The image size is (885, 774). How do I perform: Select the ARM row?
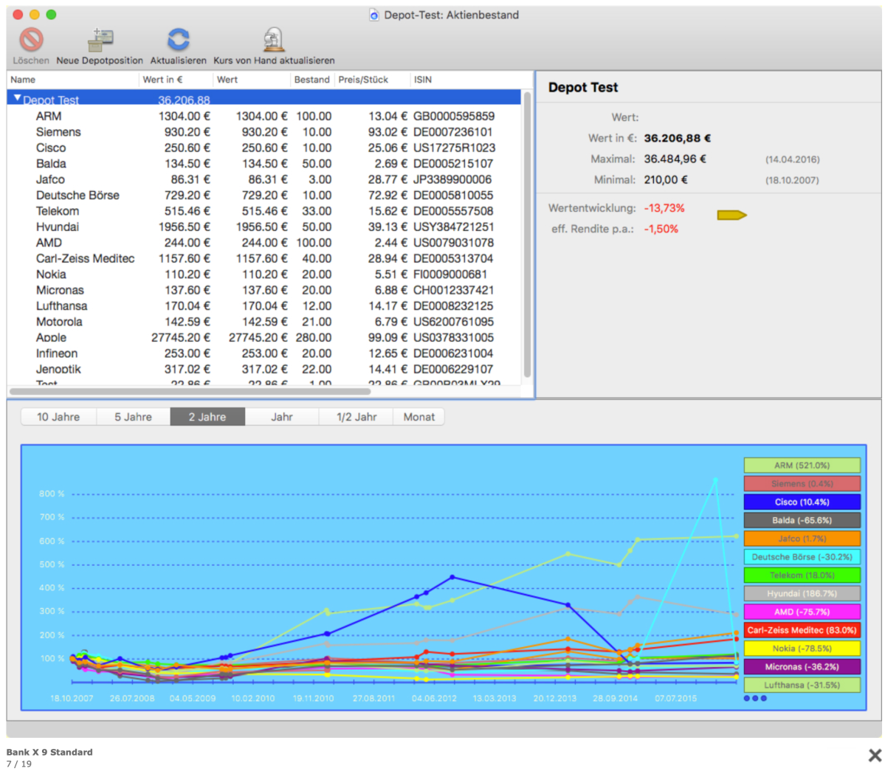coord(264,117)
